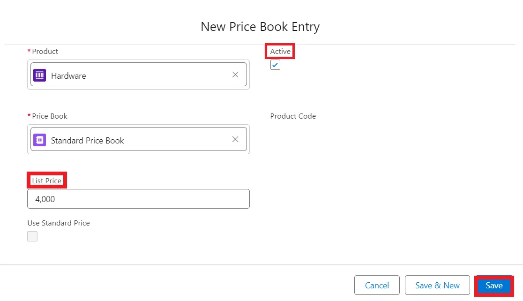Click the red asterisk beside Product
The width and height of the screenshot is (523, 301).
tap(29, 51)
